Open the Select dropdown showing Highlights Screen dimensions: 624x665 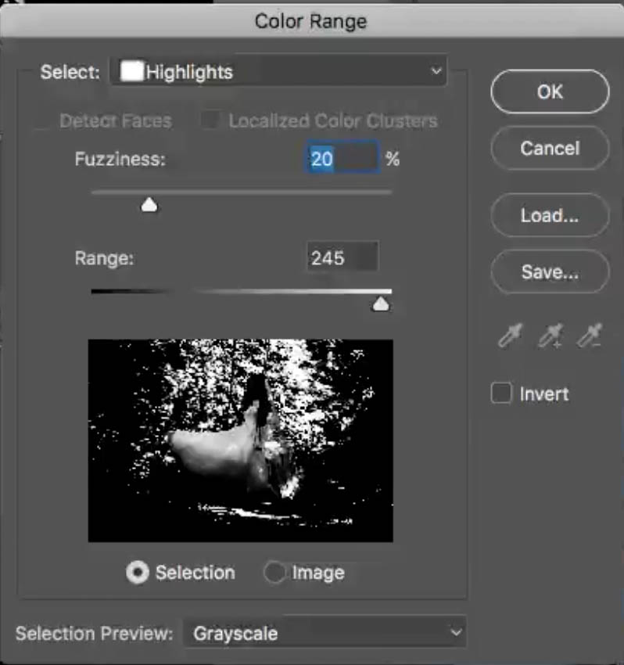(279, 72)
